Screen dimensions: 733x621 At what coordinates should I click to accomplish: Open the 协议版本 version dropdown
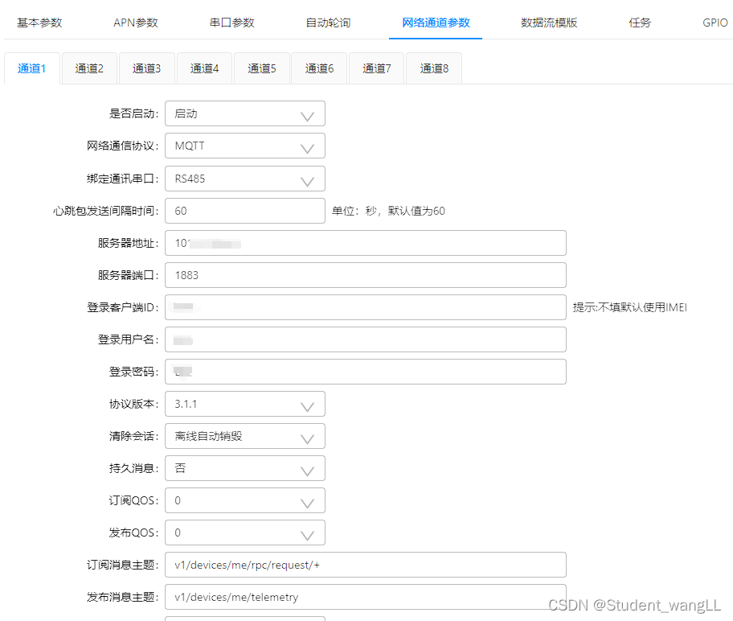click(244, 404)
